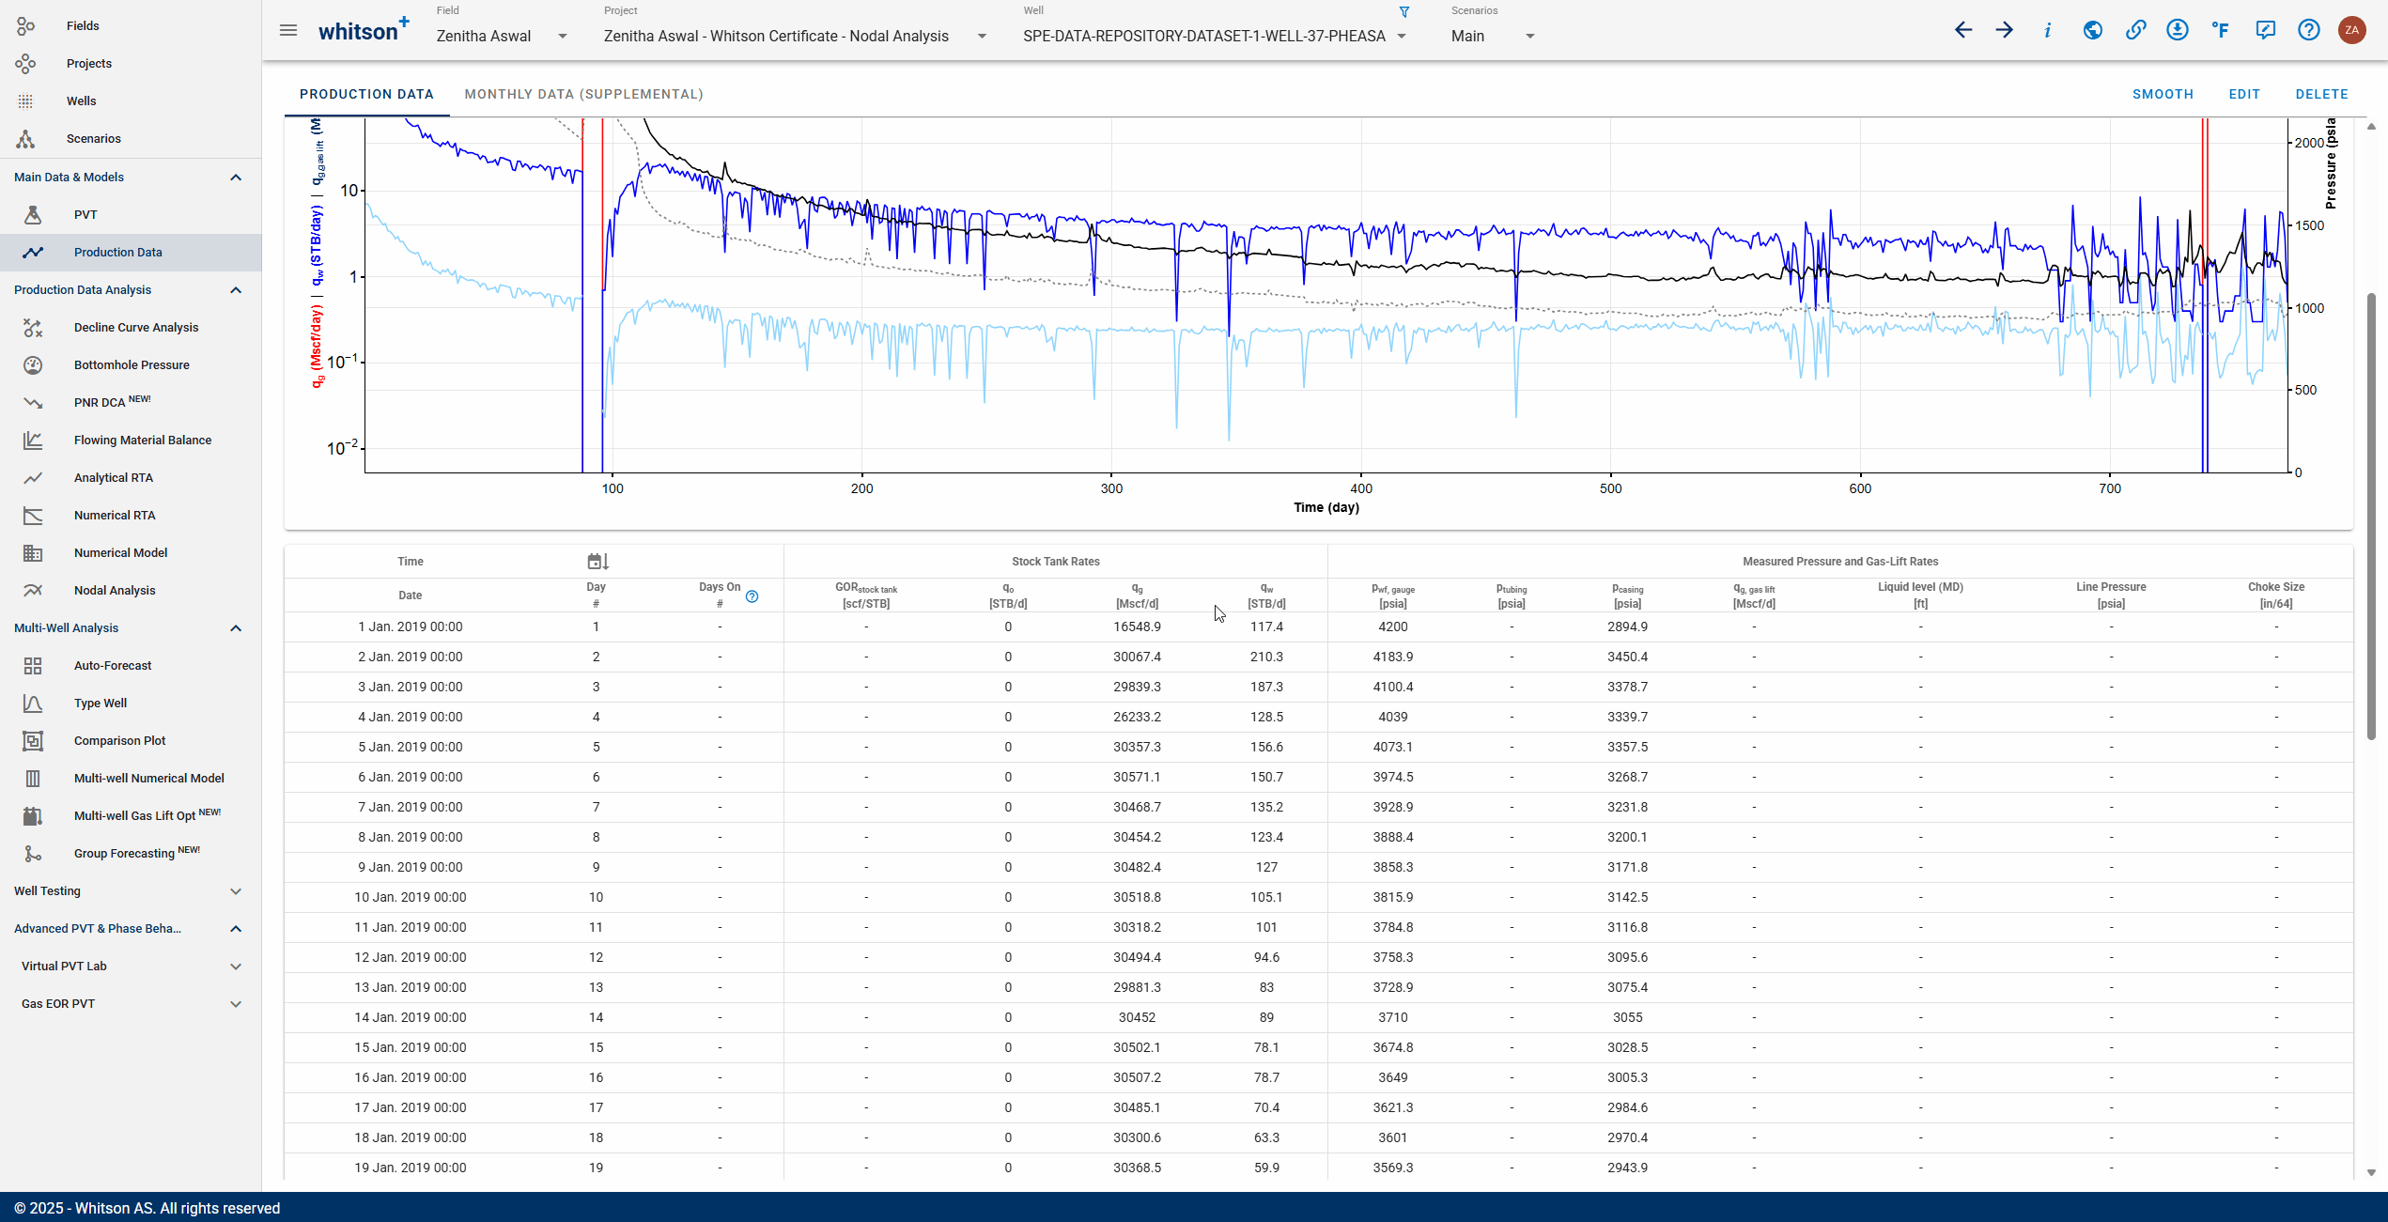Image resolution: width=2388 pixels, height=1222 pixels.
Task: Open Flowing Material Balance icon
Action: pyautogui.click(x=33, y=440)
